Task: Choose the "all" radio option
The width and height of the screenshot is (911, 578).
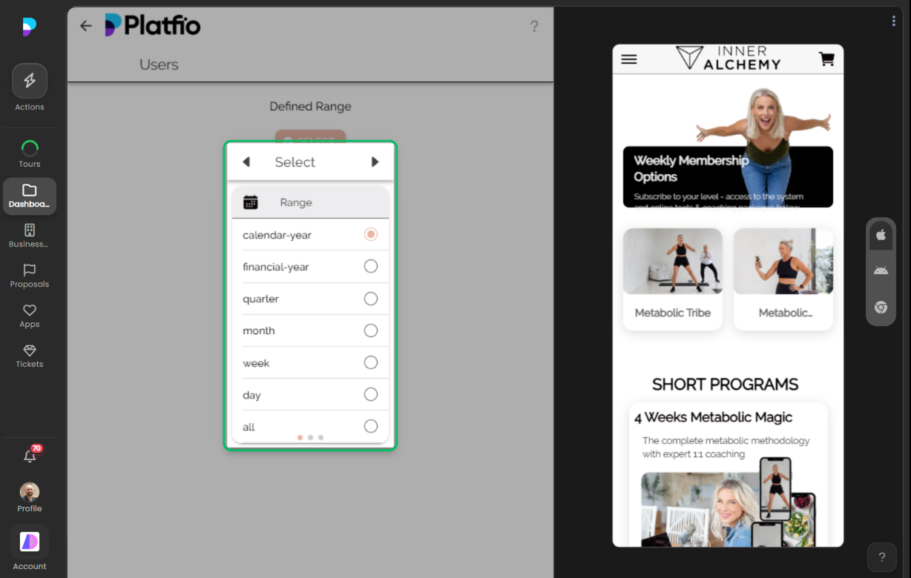Action: [x=370, y=426]
